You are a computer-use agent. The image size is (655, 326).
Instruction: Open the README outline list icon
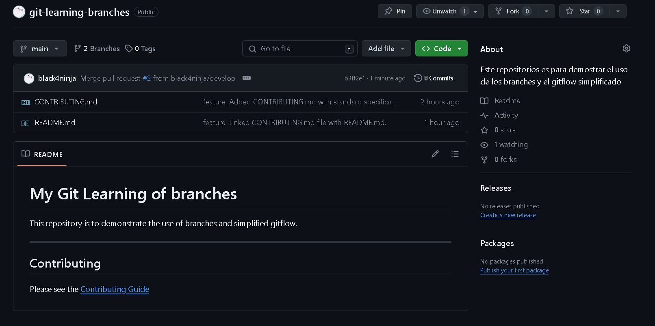tap(455, 154)
